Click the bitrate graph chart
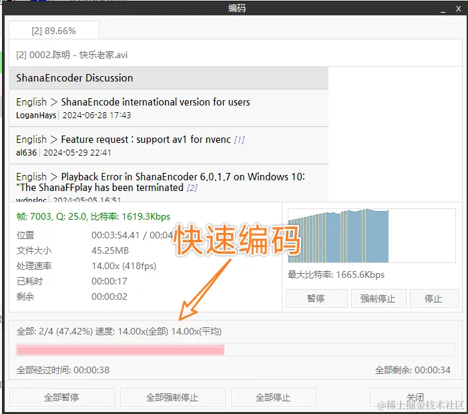 pyautogui.click(x=372, y=236)
